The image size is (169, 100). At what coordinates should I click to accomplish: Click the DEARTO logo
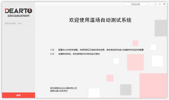pyautogui.click(x=18, y=11)
